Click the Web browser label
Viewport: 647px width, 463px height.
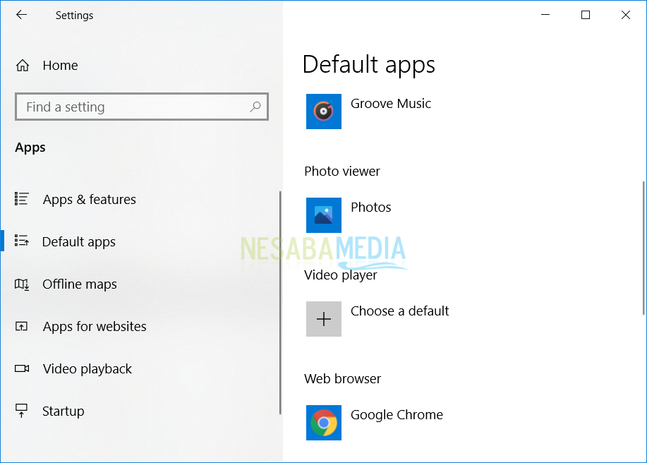342,379
